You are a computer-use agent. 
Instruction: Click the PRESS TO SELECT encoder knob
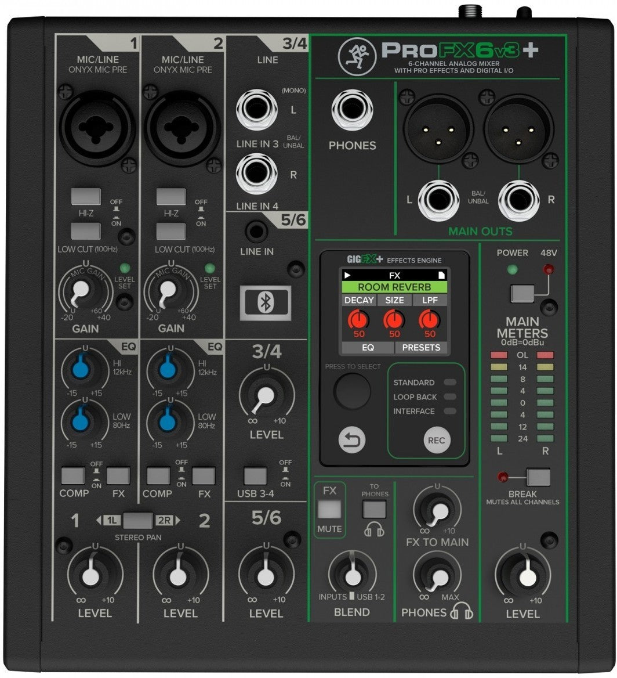(x=352, y=391)
